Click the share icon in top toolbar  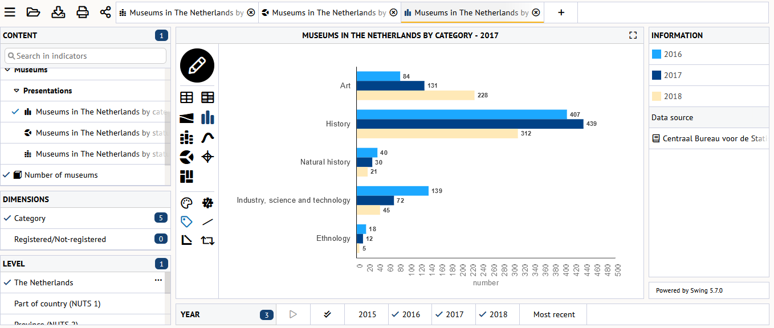click(x=105, y=13)
